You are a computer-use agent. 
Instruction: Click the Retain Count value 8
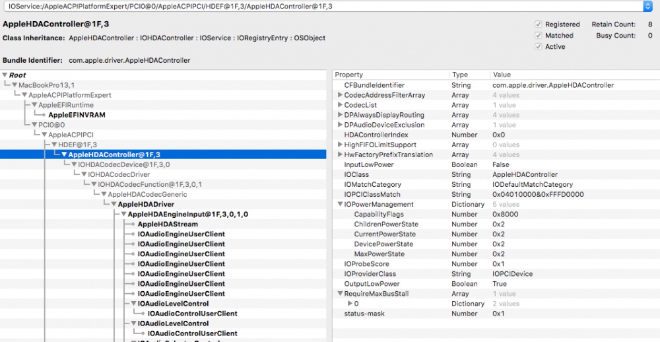[650, 24]
